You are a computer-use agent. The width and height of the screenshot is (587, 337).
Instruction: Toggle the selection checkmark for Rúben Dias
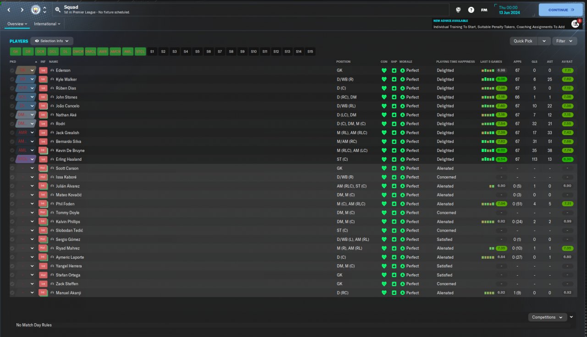[12, 88]
